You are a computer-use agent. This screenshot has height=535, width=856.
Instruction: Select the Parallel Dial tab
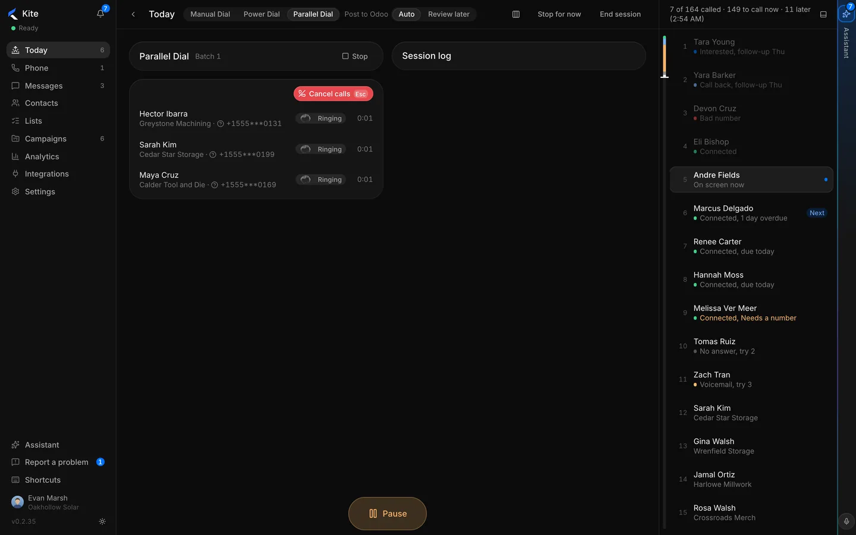[313, 14]
